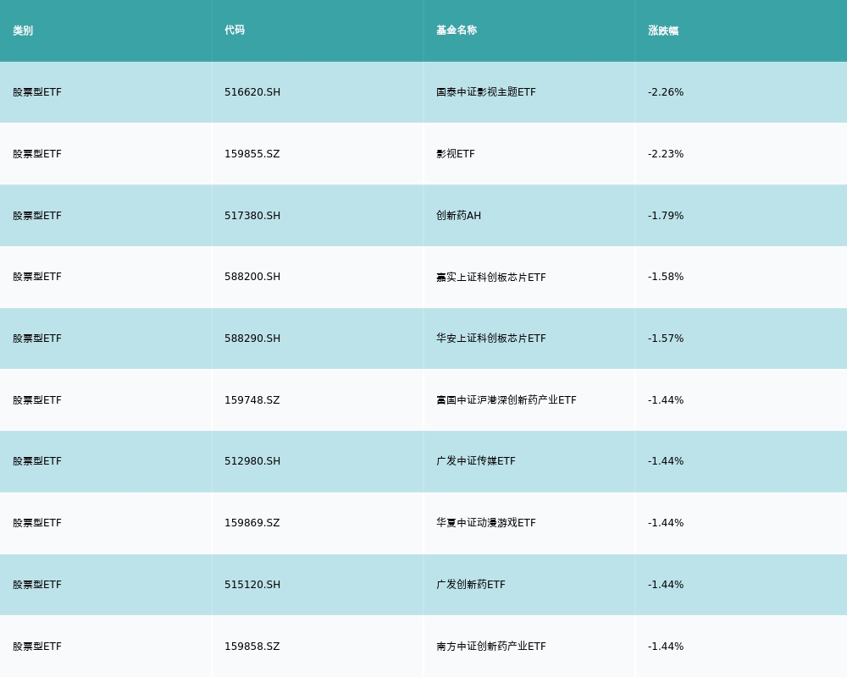This screenshot has height=677, width=847.
Task: Select fund 华安上证科创板芯片ETF
Action: pos(491,338)
